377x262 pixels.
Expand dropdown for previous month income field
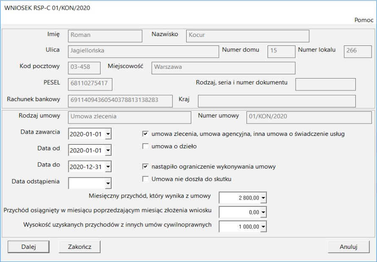click(263, 212)
